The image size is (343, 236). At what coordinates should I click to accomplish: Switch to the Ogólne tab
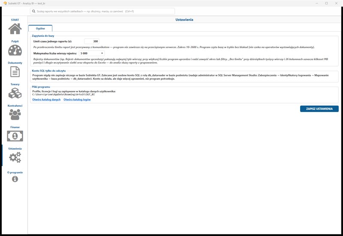tap(40, 28)
